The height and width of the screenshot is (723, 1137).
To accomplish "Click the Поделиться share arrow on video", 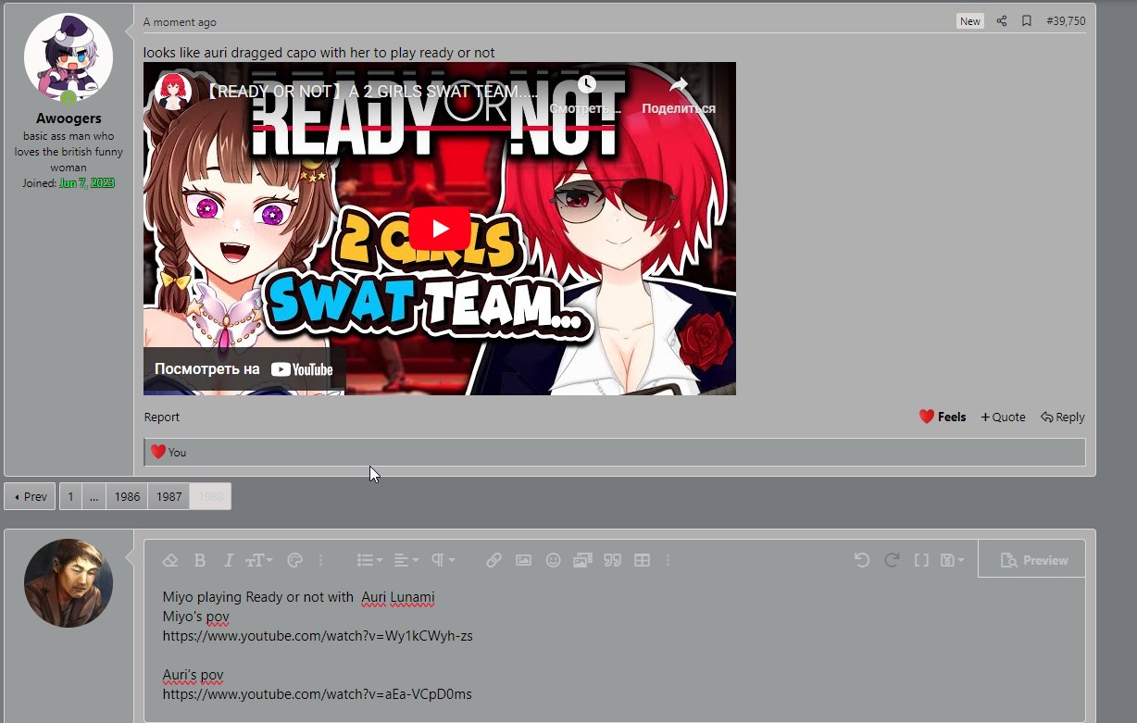I will click(x=679, y=94).
